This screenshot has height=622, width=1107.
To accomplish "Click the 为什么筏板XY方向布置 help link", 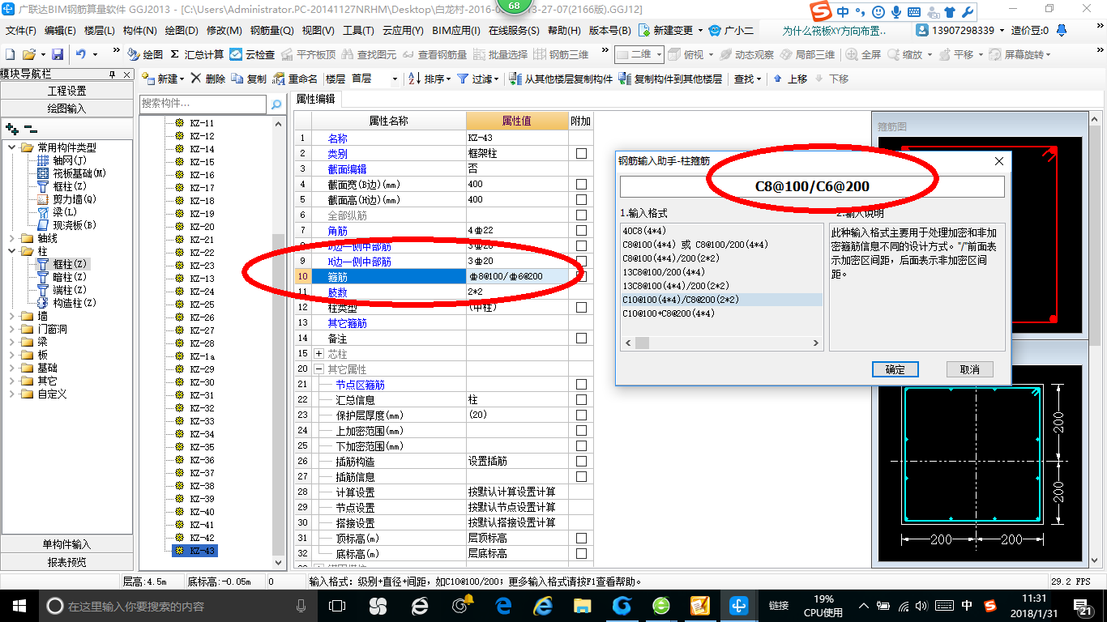I will pos(835,30).
